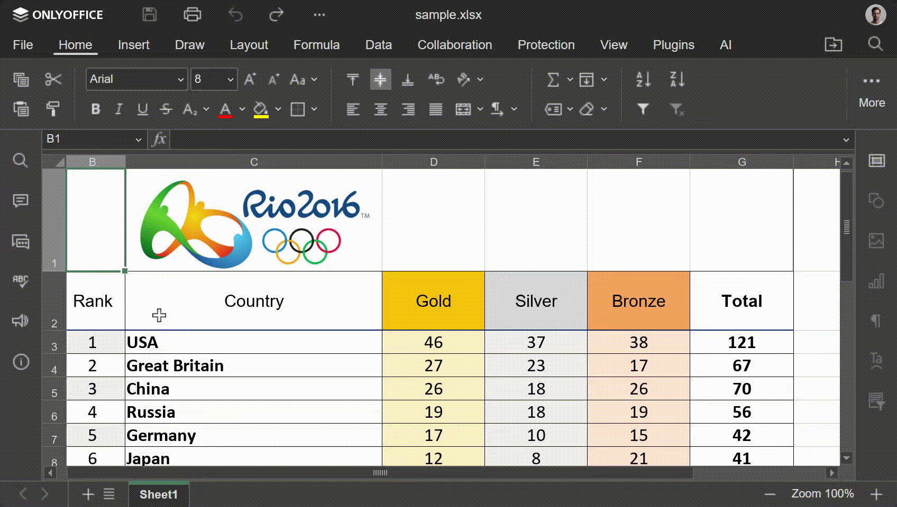Expand the formula bar chevron
The width and height of the screenshot is (897, 507).
tap(846, 140)
